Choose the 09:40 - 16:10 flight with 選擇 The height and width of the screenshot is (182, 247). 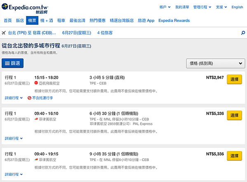point(234,115)
